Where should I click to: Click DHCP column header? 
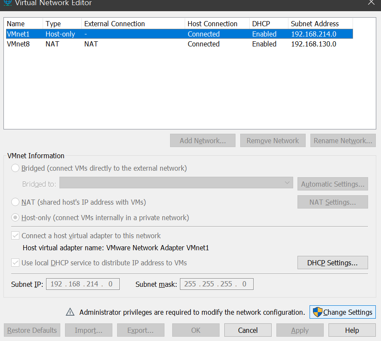(x=269, y=24)
